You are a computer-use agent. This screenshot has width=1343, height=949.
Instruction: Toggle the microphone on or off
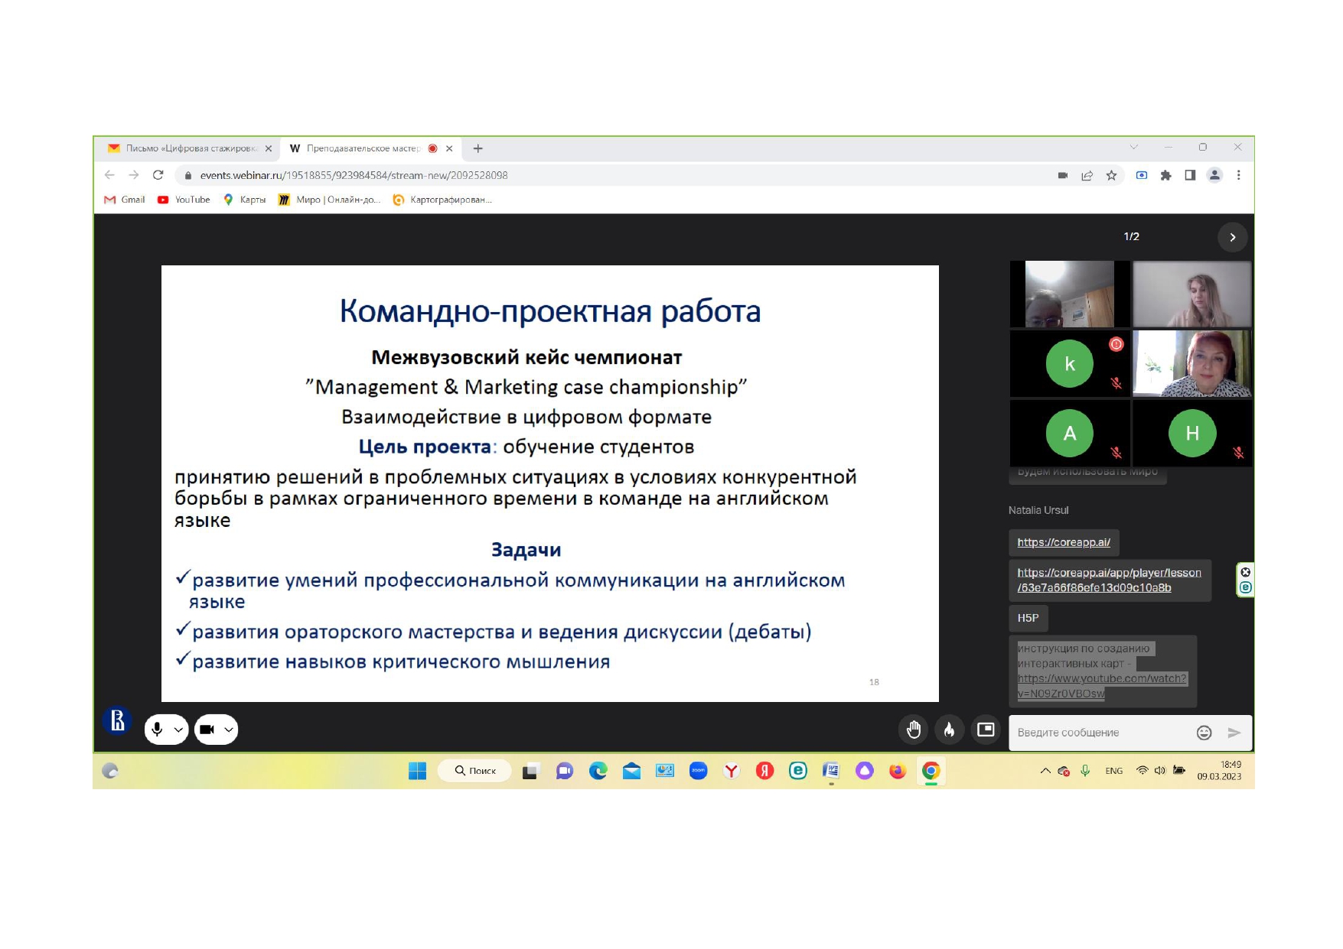[158, 730]
